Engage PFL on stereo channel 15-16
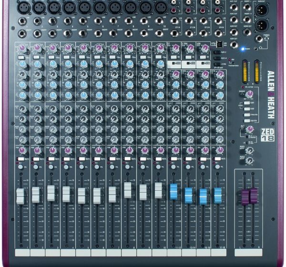 [x=203, y=167]
